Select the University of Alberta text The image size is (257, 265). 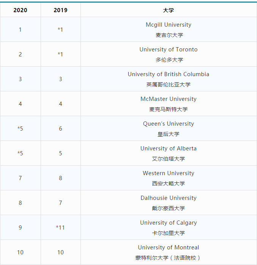click(169, 148)
